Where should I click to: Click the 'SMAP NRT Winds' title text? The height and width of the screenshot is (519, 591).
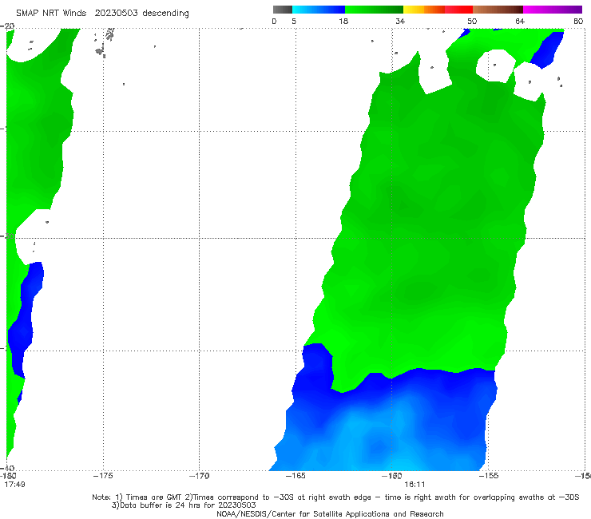click(x=51, y=13)
